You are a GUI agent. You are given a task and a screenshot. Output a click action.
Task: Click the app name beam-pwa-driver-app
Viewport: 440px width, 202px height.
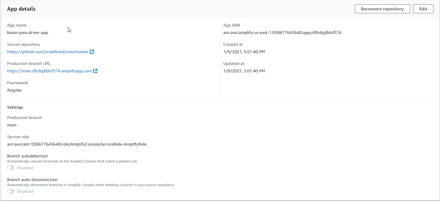click(28, 32)
